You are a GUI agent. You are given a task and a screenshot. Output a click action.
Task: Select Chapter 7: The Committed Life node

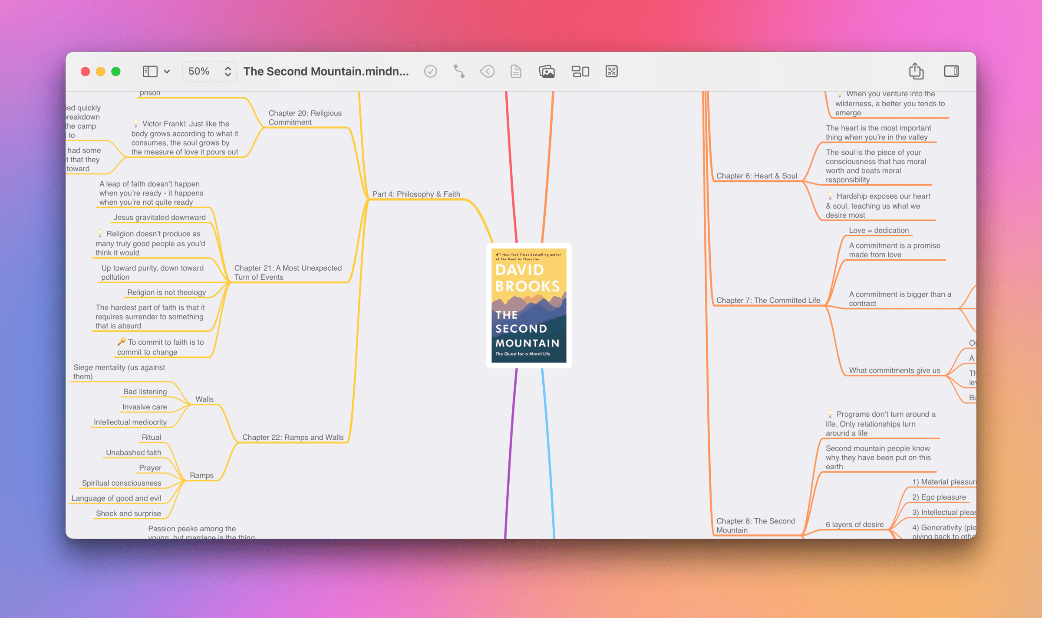[x=768, y=300]
